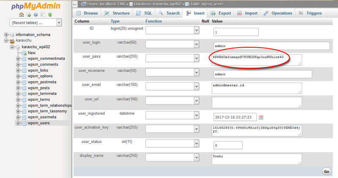
Task: Click the green reload navigation icon
Action: tap(50, 15)
